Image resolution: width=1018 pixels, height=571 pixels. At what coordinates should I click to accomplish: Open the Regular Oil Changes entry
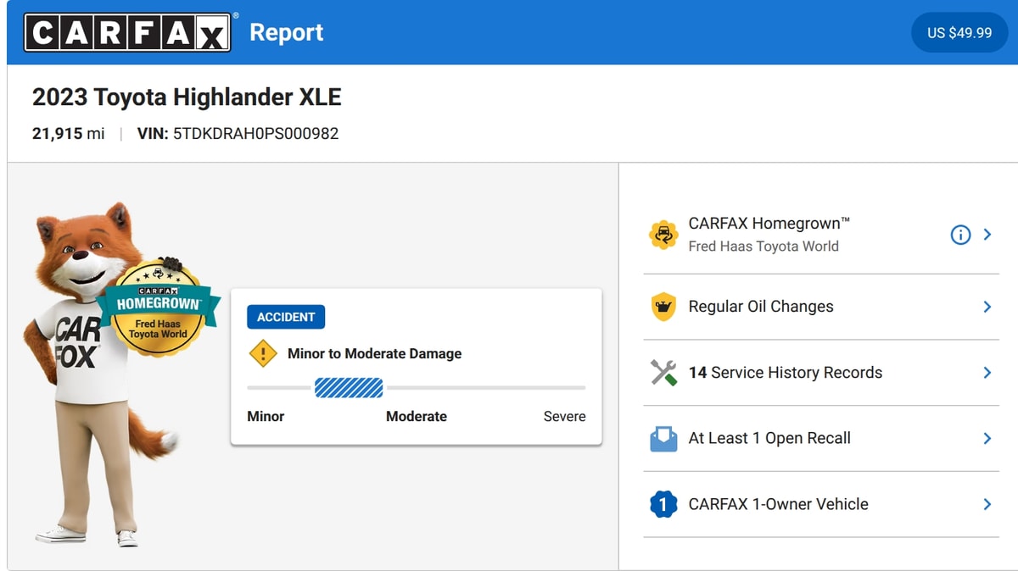coord(821,307)
